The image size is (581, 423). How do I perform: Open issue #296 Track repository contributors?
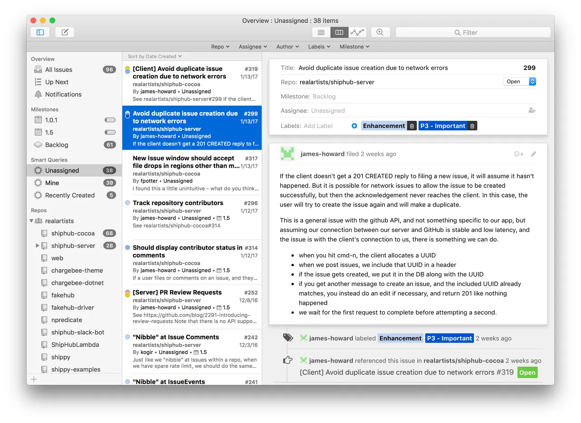[192, 217]
